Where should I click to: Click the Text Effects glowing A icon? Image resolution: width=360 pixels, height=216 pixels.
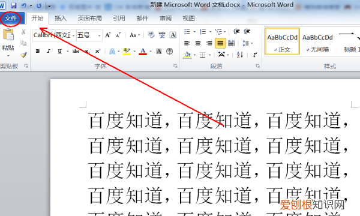coord(112,51)
